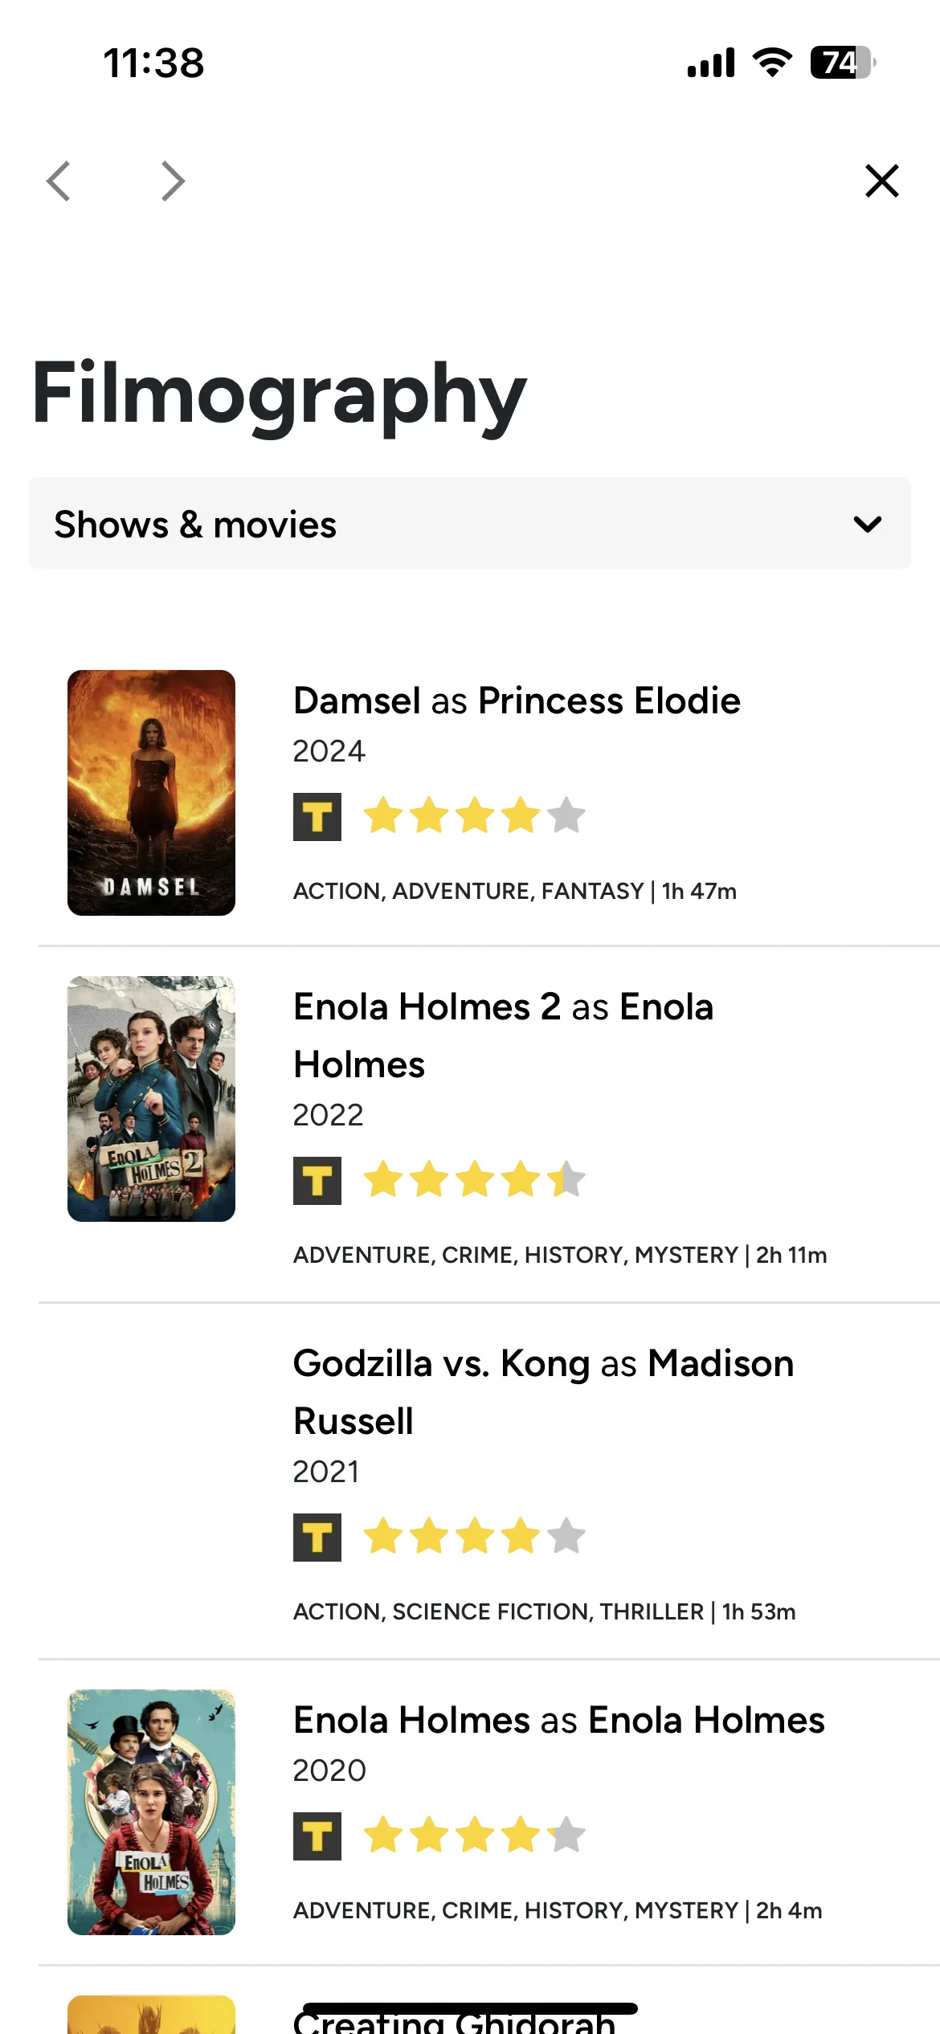Tap the T rating badge for Enola Holmes 2
The image size is (940, 2034).
point(317,1181)
